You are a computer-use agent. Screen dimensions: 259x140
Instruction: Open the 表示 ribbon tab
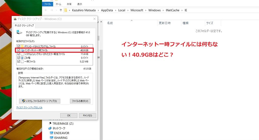click(80, 4)
